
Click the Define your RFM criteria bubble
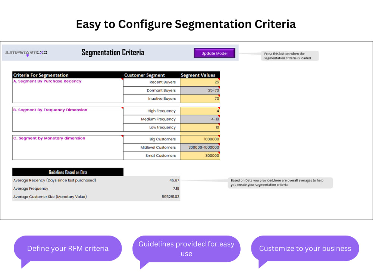click(x=68, y=248)
